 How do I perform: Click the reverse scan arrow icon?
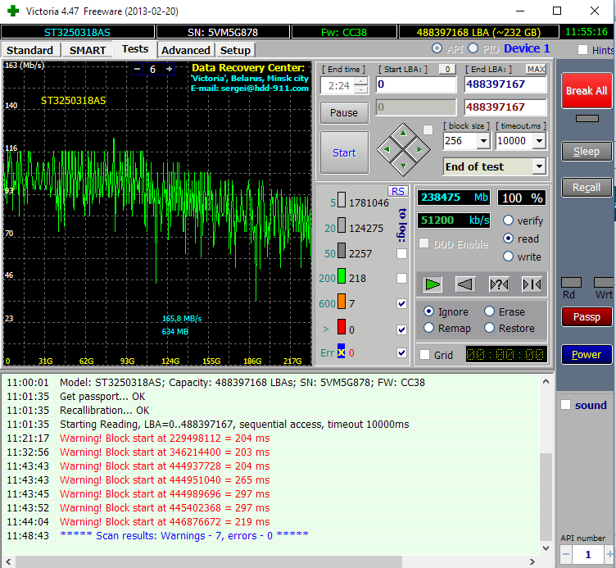coord(465,284)
